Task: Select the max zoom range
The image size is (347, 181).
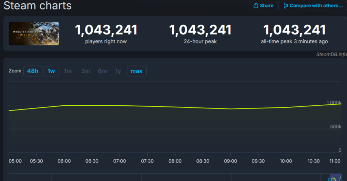Action: 136,71
